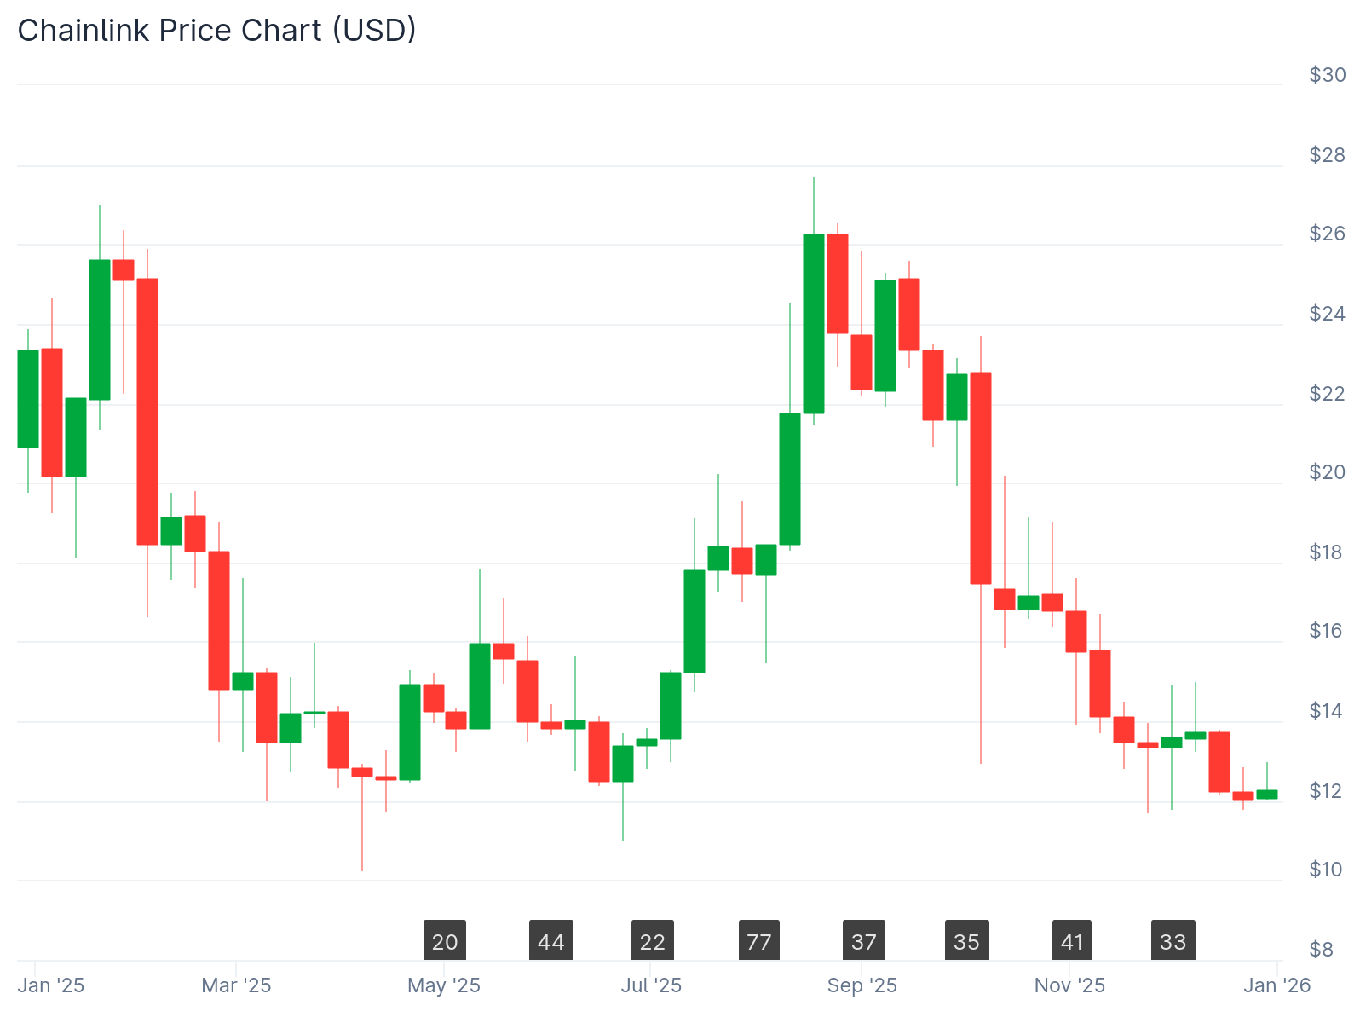This screenshot has height=1023, width=1360.
Task: Select the marker badge showing 35
Action: point(967,941)
